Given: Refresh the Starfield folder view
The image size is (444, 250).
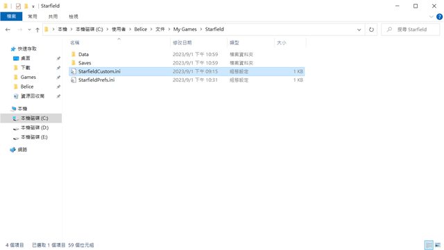Looking at the screenshot, I should point(371,29).
